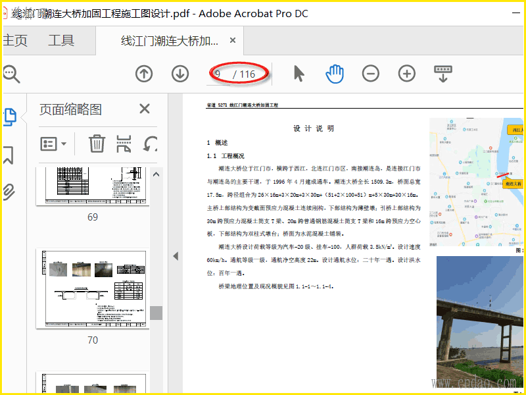Click the bridge photo in the document
This screenshot has width=526, height=395.
tap(480, 322)
